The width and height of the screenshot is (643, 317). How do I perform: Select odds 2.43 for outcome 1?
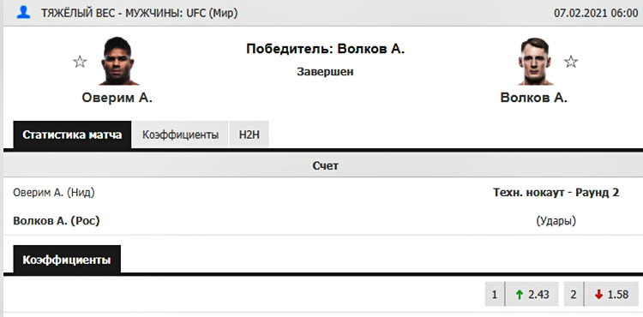pos(532,294)
